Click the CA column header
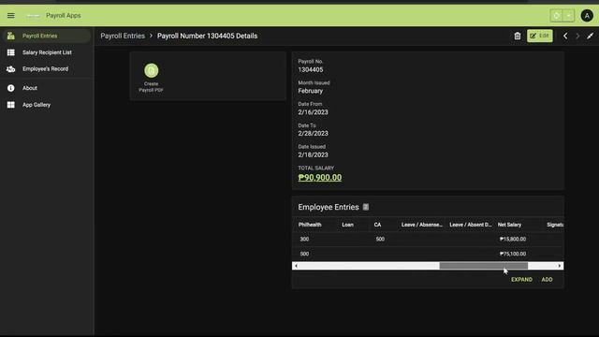The image size is (599, 337). [x=377, y=225]
